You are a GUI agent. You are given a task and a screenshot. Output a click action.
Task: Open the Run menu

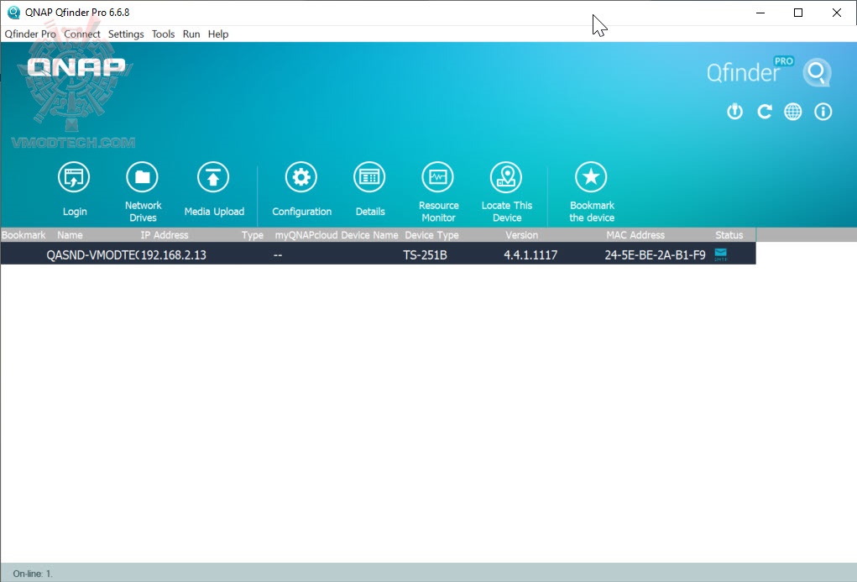point(191,34)
